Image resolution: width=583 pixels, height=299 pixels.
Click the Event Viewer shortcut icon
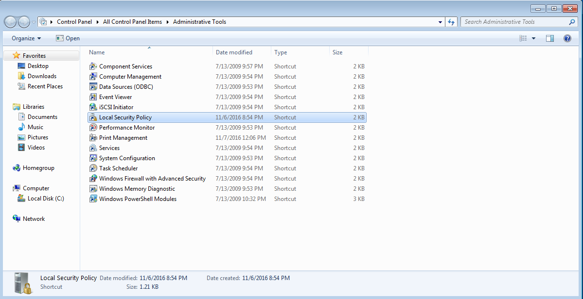pyautogui.click(x=93, y=97)
